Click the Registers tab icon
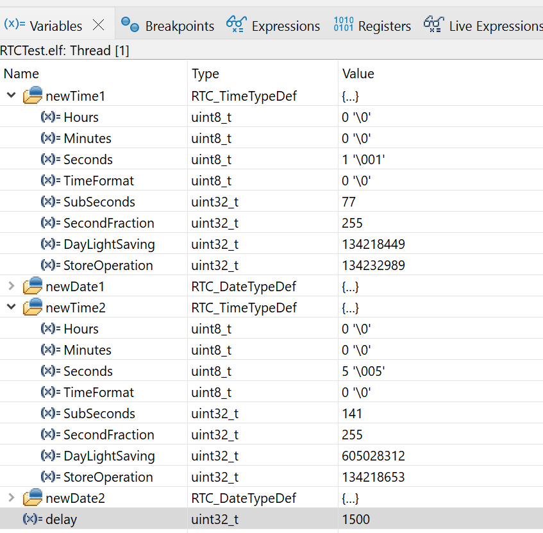543x533 pixels. (x=343, y=25)
